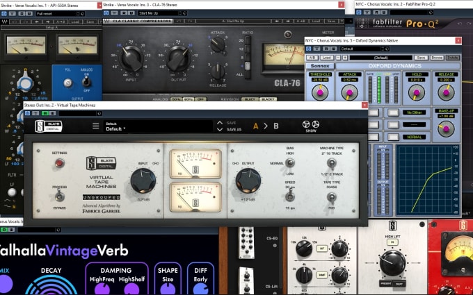Bypass the CLA-76 with power icon
This screenshot has height=295, width=473.
pyautogui.click(x=106, y=13)
